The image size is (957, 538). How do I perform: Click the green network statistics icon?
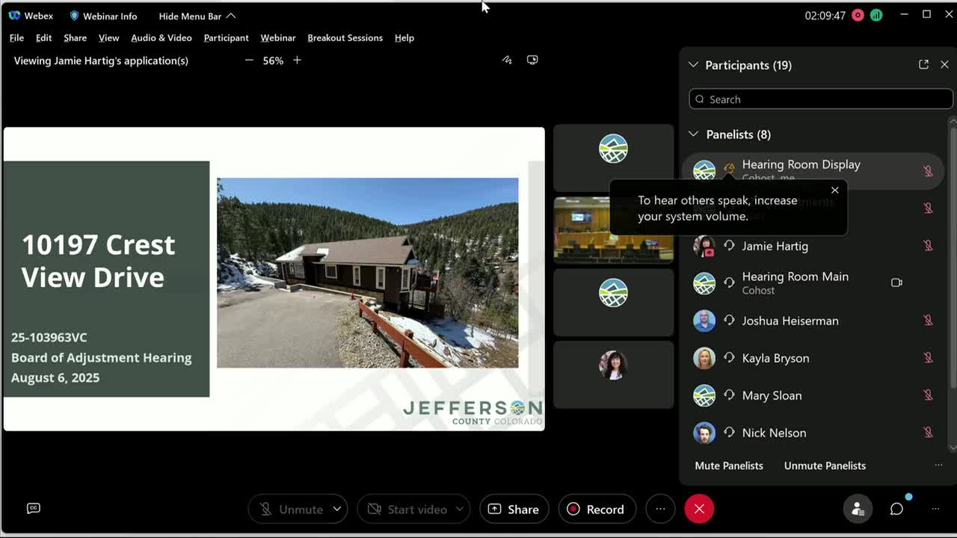876,15
